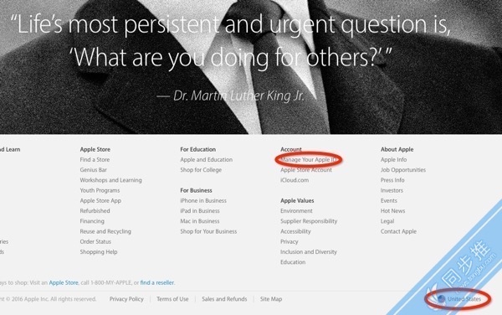Open Apple and Education link

pos(207,159)
